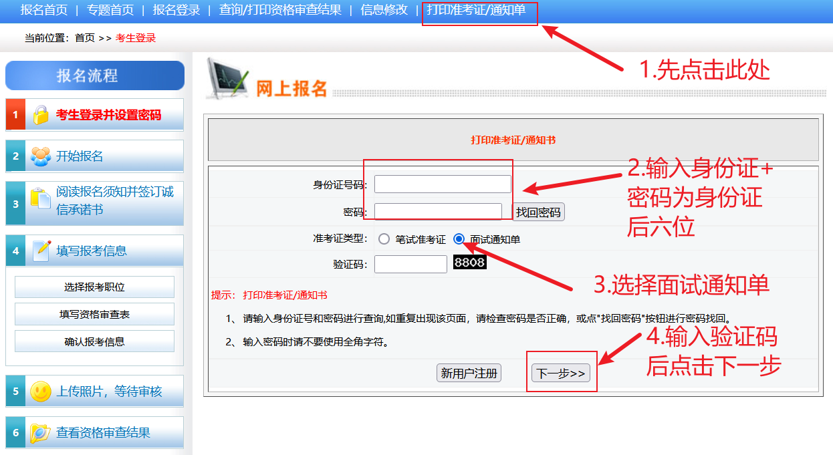
Task: Select the 笔试准考证 radio button
Action: tap(384, 239)
